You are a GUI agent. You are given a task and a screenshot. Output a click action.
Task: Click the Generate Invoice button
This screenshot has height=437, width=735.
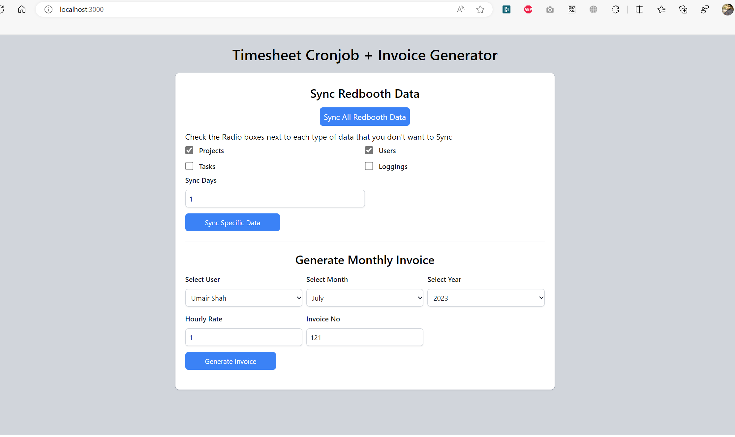tap(230, 361)
